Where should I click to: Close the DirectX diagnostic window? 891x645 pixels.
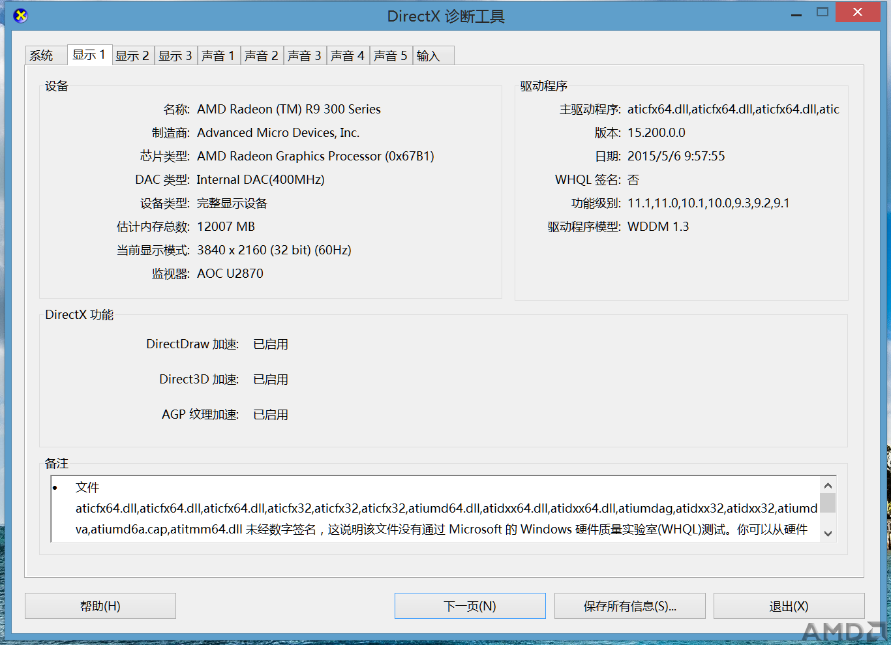[x=858, y=12]
